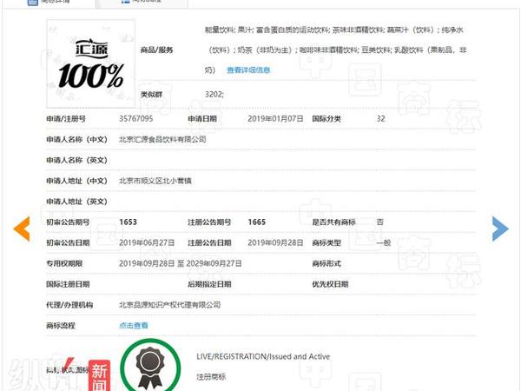Select the 商品/服务 label
This screenshot has height=391, width=521.
[156, 50]
